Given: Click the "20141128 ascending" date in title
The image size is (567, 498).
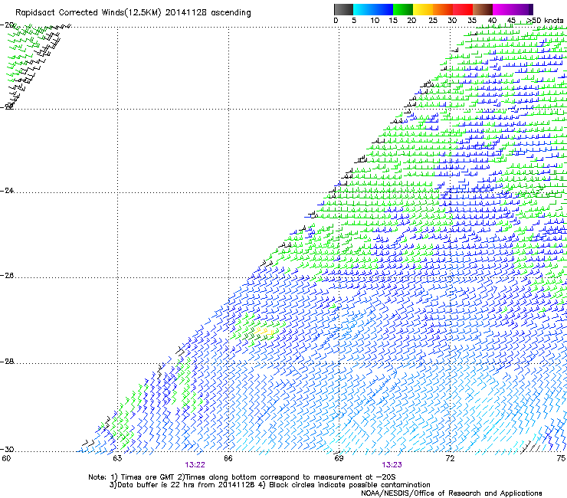Looking at the screenshot, I should [x=208, y=13].
